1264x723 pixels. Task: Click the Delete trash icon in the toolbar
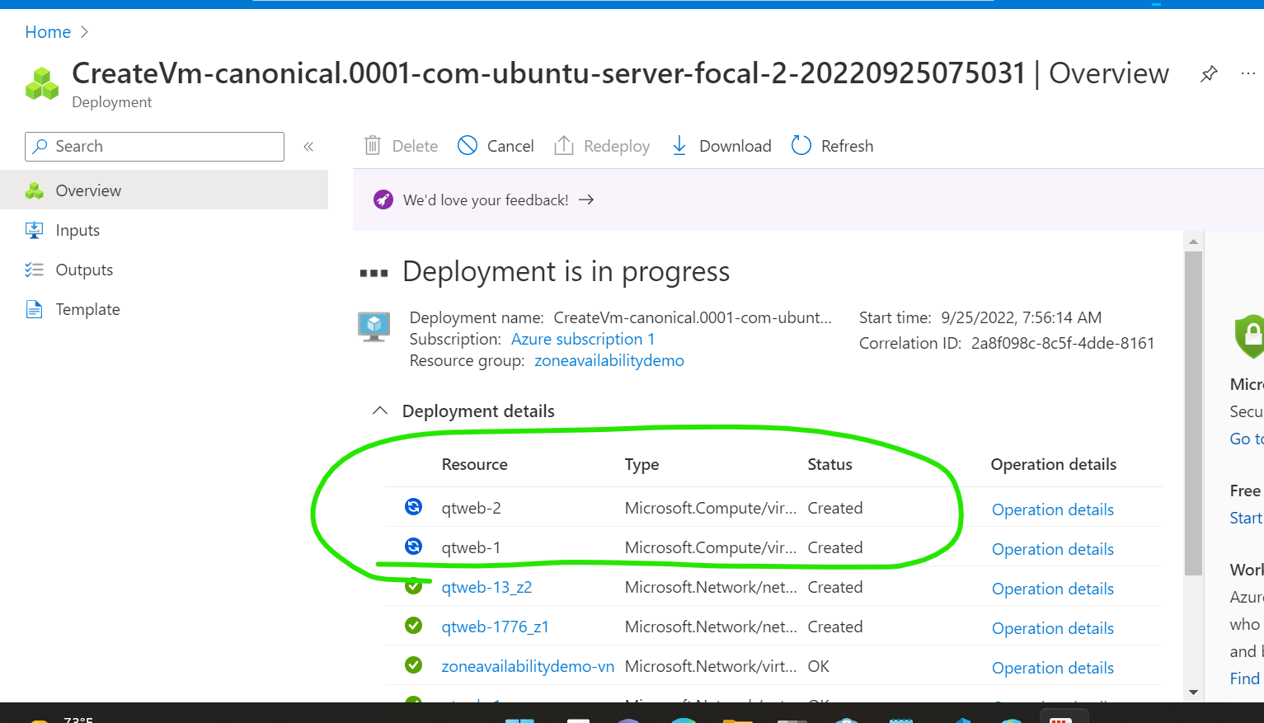(x=374, y=145)
